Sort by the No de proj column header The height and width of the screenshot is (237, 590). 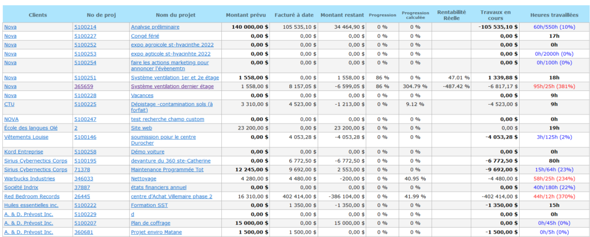[x=101, y=15]
